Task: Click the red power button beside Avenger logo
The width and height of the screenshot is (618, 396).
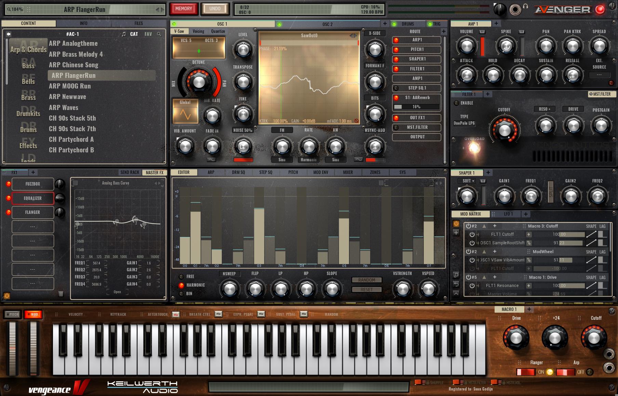Action: click(600, 10)
